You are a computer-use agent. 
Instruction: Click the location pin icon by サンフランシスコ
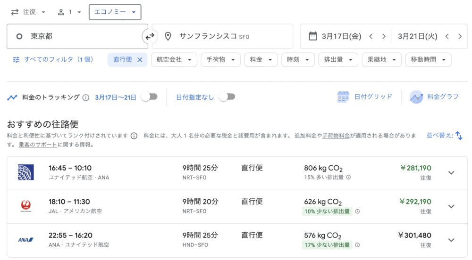[168, 36]
